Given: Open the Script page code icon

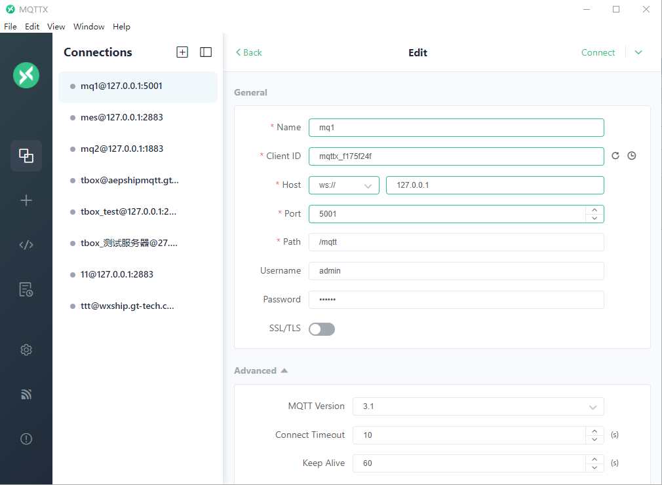Looking at the screenshot, I should pos(26,245).
